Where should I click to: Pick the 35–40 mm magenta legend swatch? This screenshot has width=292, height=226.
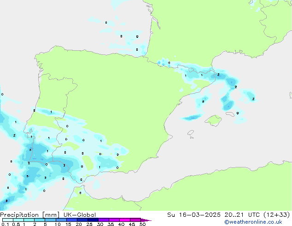(x=114, y=220)
